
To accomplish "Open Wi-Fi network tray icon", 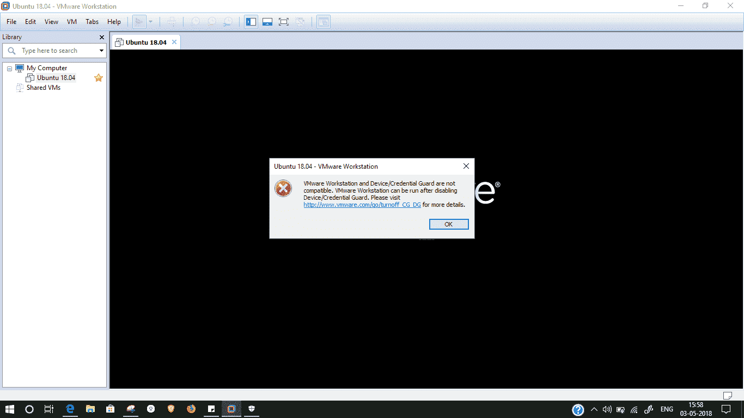I will click(634, 409).
